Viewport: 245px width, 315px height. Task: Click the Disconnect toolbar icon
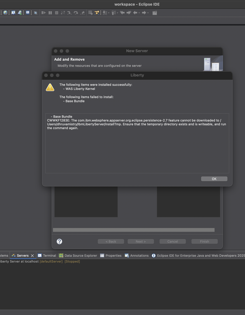point(63,13)
